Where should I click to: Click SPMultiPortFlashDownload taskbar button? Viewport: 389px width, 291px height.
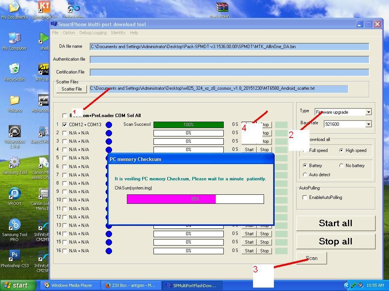pos(192,285)
